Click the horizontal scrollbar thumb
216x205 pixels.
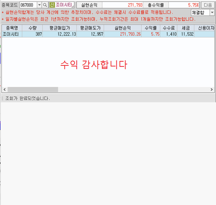click(33, 90)
